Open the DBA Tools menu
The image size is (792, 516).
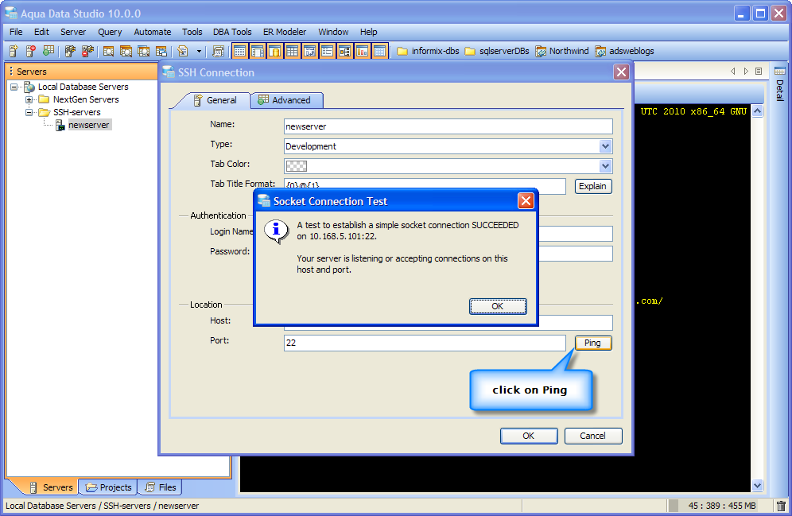click(232, 32)
